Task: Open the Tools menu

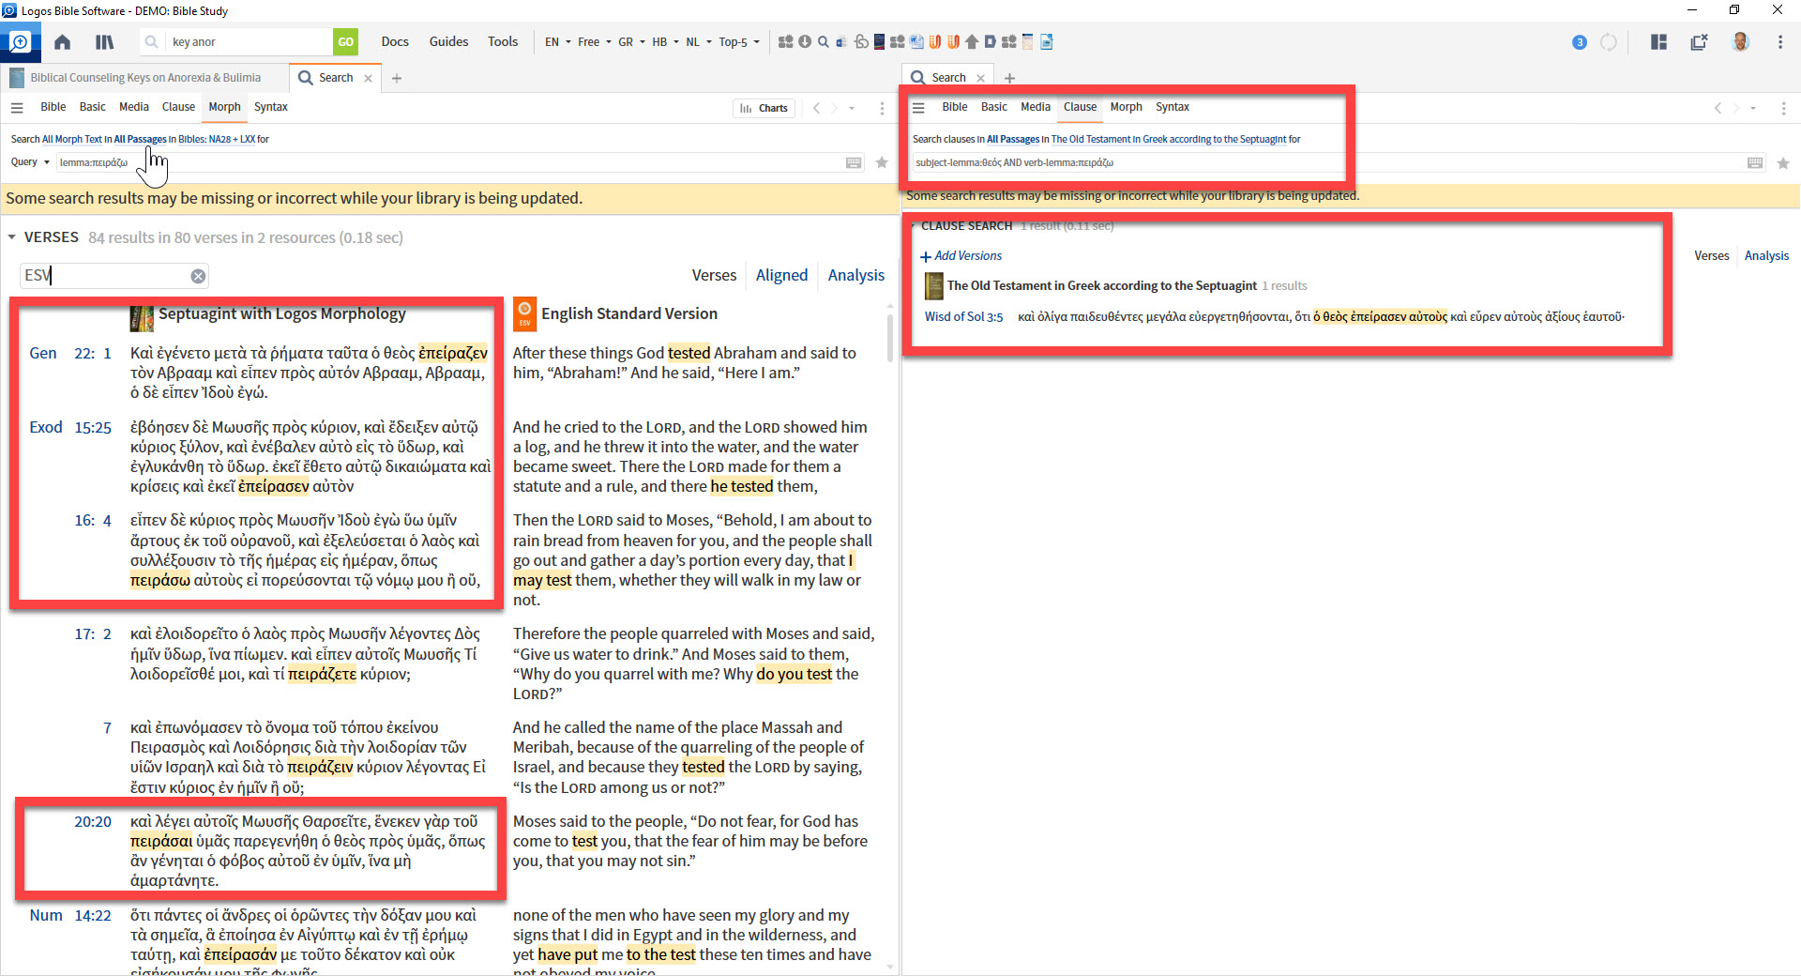Action: pos(503,42)
